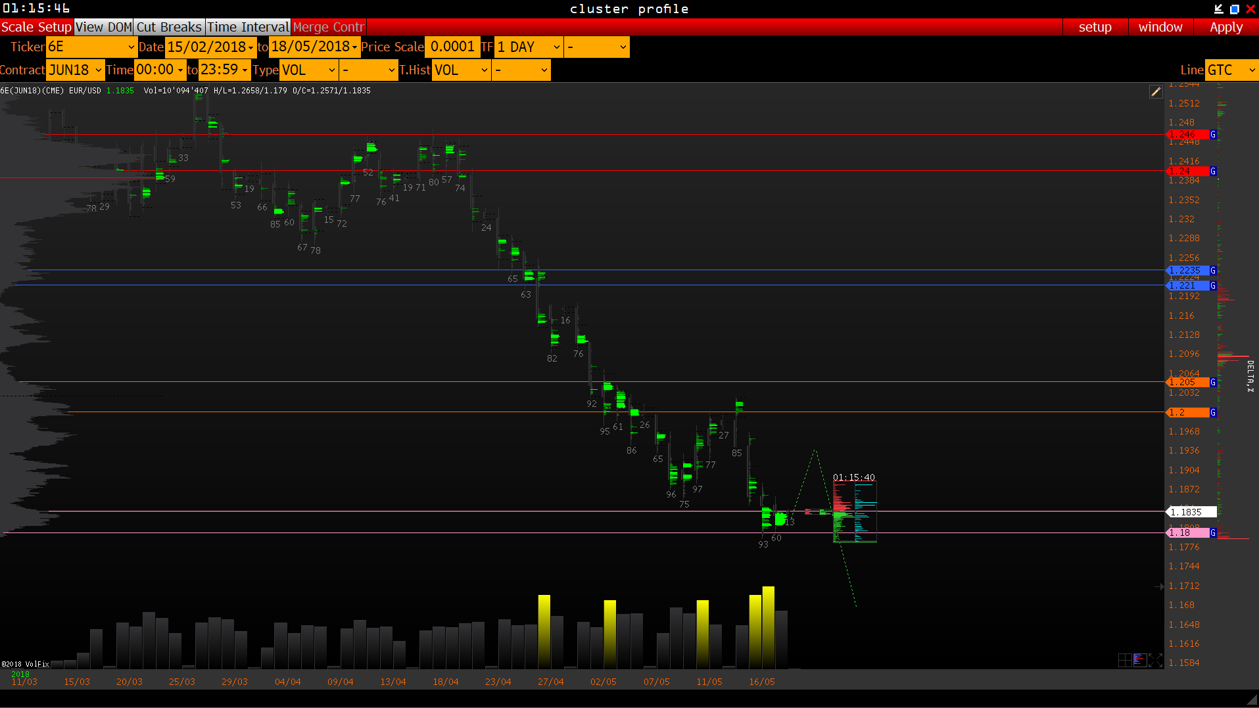The height and width of the screenshot is (708, 1259).
Task: Click the volume profile histogram icon
Action: tap(1140, 660)
